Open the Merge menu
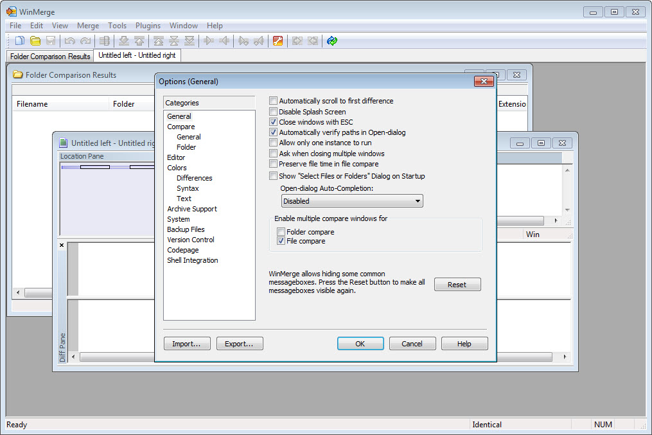The height and width of the screenshot is (435, 652). click(88, 25)
